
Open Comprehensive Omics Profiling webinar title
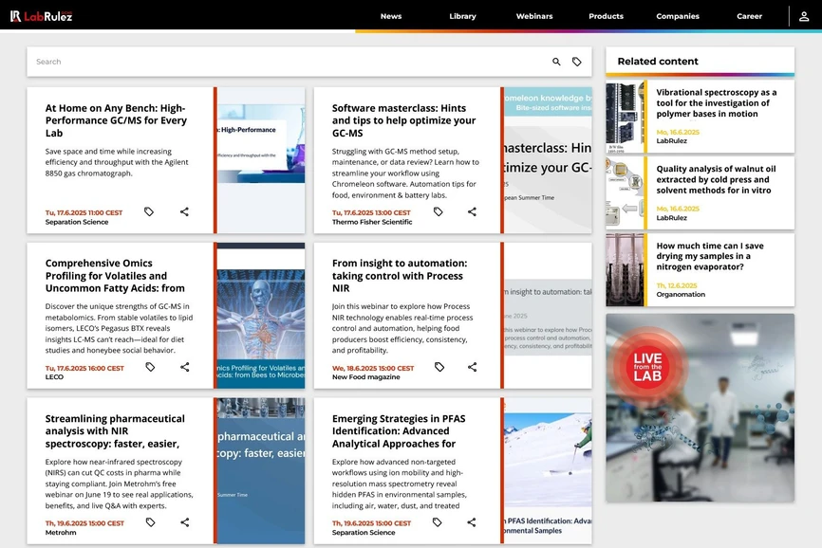[115, 276]
